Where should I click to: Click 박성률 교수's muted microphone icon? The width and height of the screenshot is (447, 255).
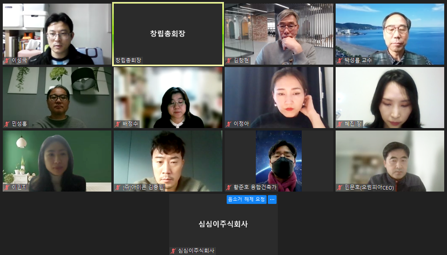340,60
